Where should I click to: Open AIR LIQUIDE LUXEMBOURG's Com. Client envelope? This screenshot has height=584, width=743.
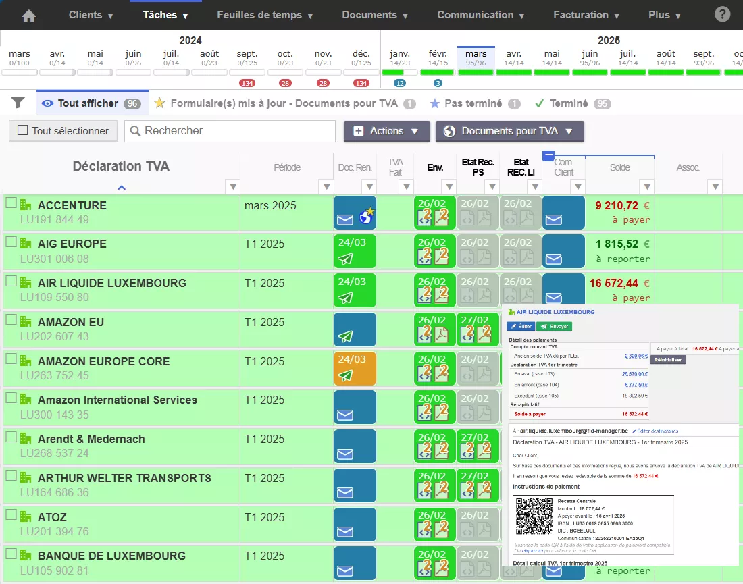tap(553, 298)
